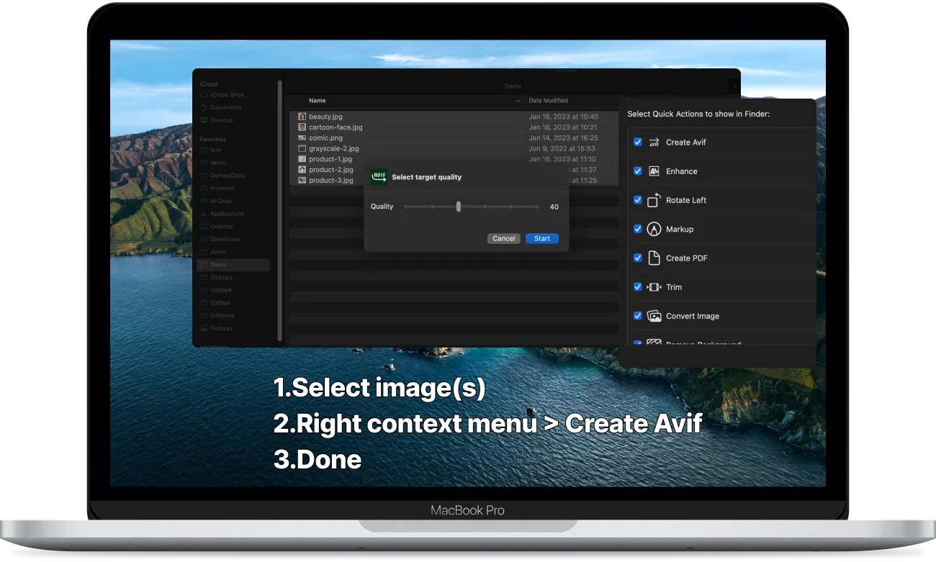The width and height of the screenshot is (936, 562).
Task: Select the grayscale-2.jpg file thumbnail
Action: 303,148
